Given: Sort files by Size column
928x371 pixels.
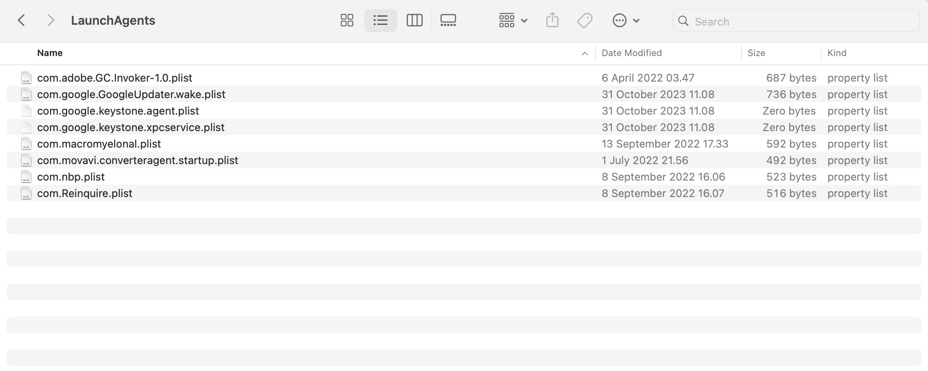Looking at the screenshot, I should point(756,53).
